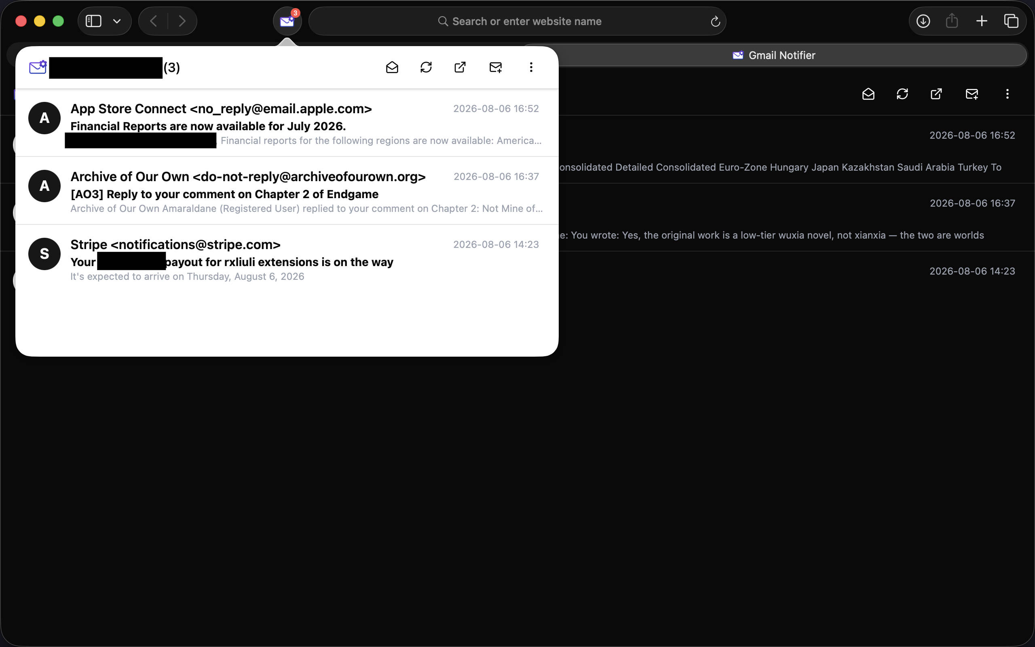Image resolution: width=1035 pixels, height=647 pixels.
Task: Click the refresh icon on the background page
Action: point(902,94)
